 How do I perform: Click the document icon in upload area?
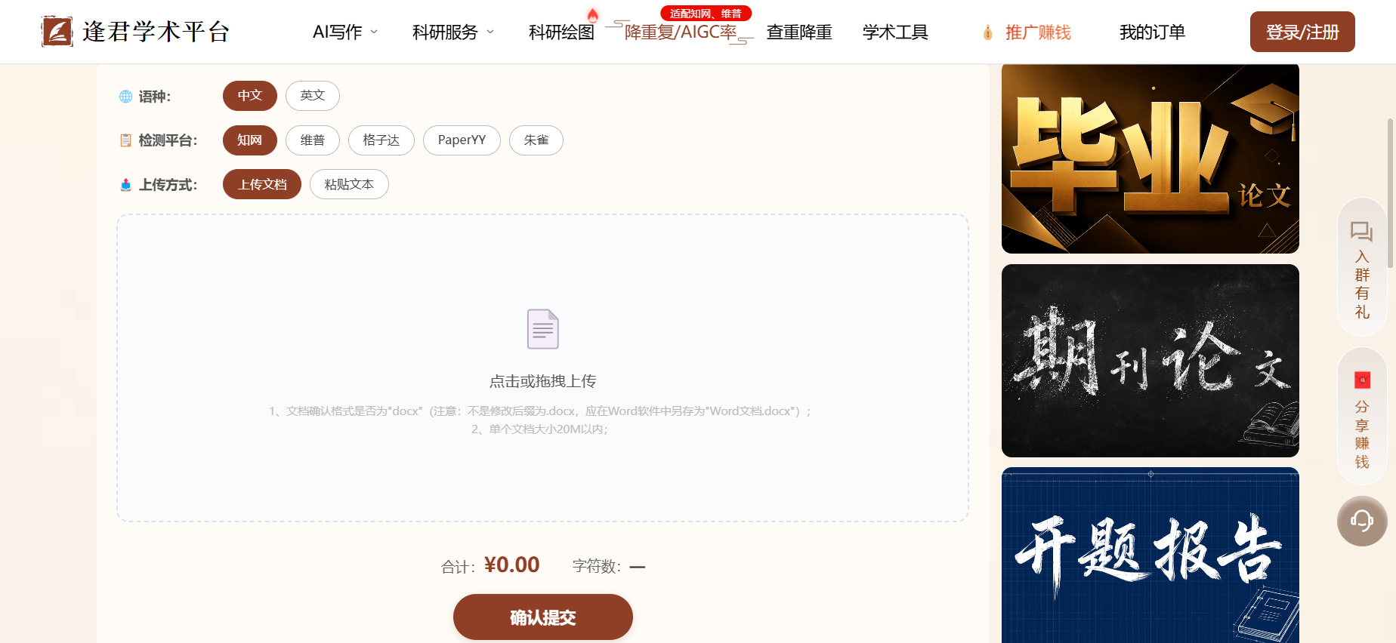tap(543, 329)
